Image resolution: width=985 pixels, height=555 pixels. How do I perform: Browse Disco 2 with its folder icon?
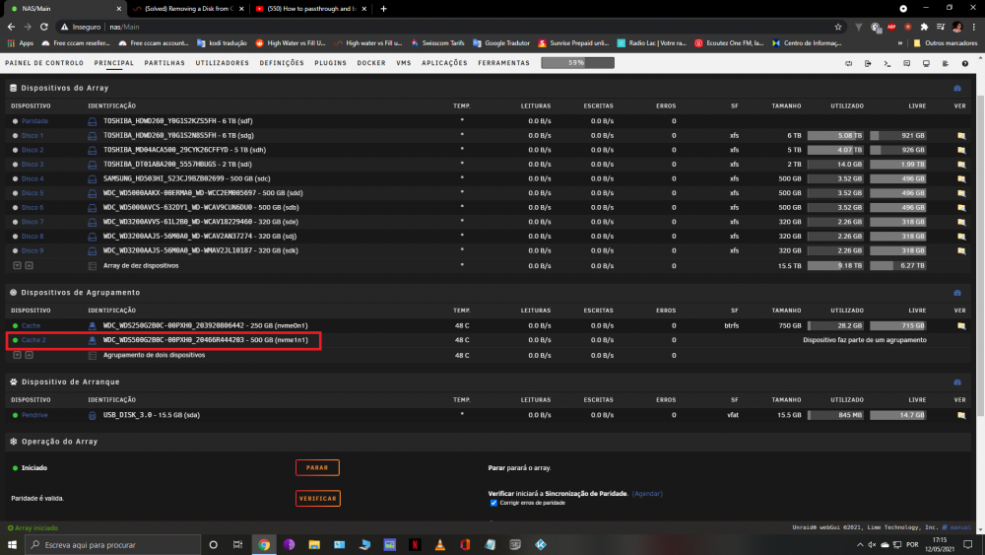tap(961, 150)
